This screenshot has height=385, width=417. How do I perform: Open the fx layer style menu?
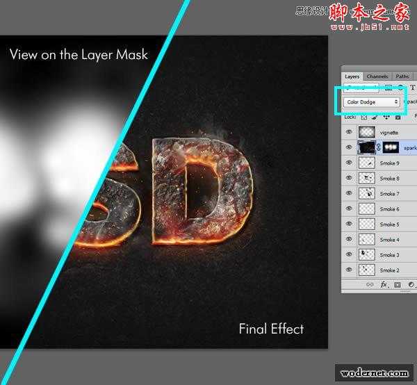point(384,285)
